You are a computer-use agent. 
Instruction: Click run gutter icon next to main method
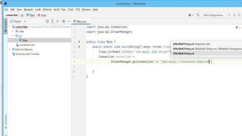tap(79, 47)
